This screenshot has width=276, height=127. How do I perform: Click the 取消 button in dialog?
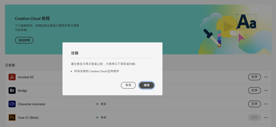128,85
